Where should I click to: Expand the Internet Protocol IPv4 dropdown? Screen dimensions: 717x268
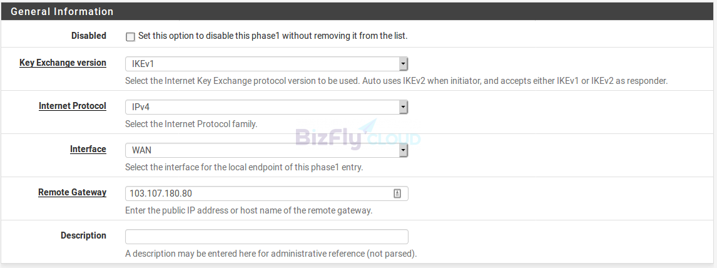[267, 108]
